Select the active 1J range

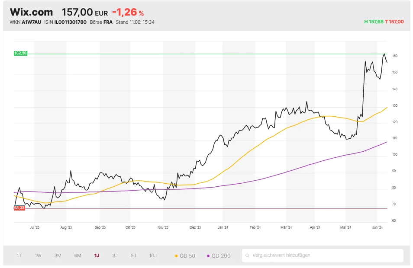click(97, 255)
